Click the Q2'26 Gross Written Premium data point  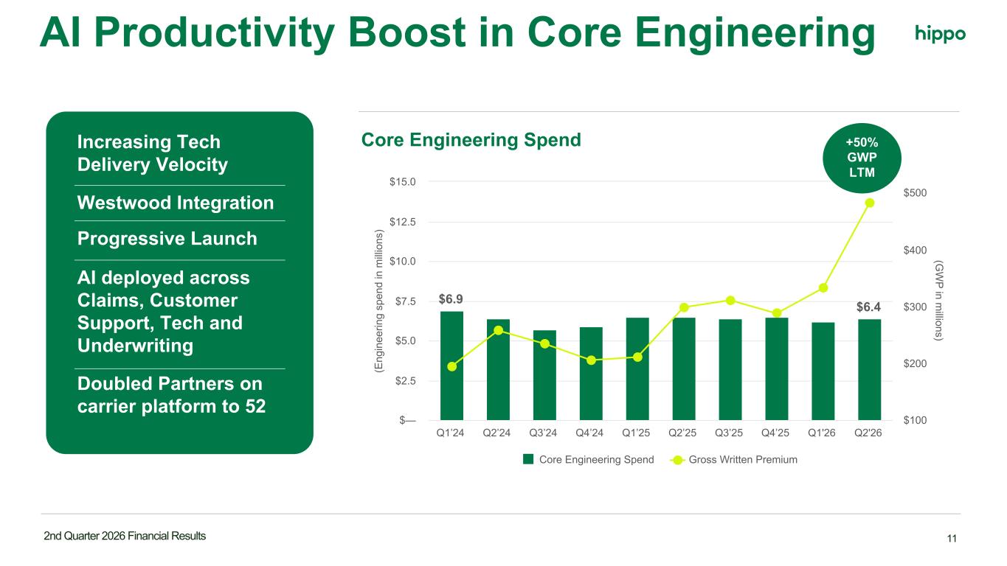click(x=870, y=203)
